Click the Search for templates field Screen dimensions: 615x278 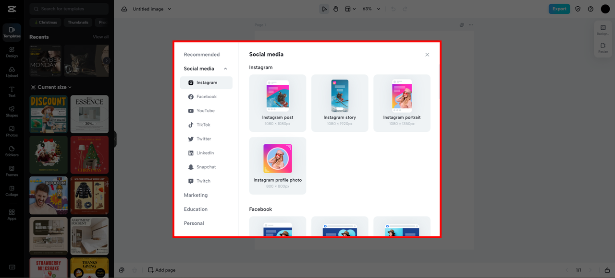(69, 9)
